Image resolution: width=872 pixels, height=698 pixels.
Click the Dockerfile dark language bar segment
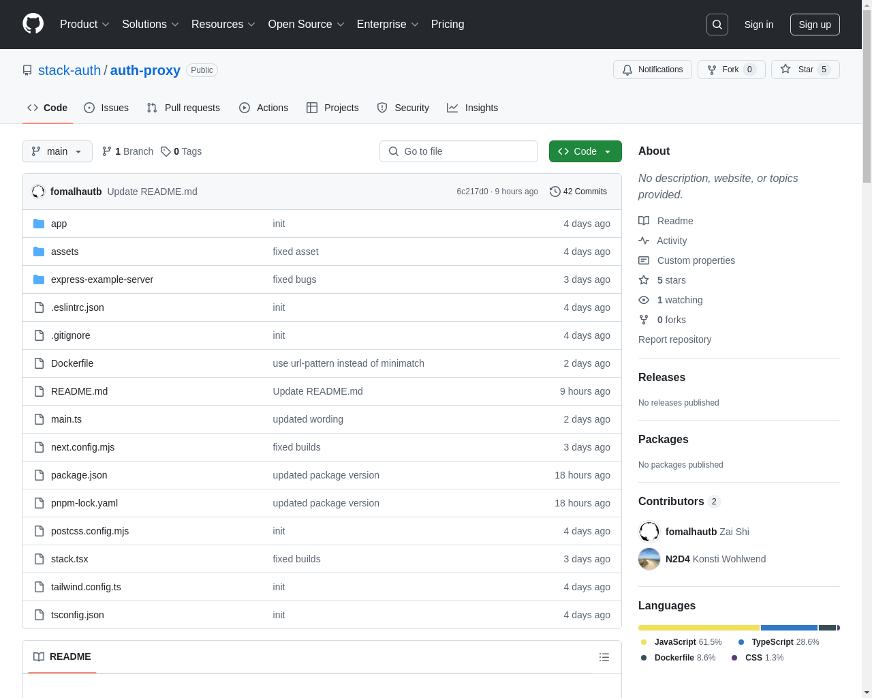pos(827,628)
